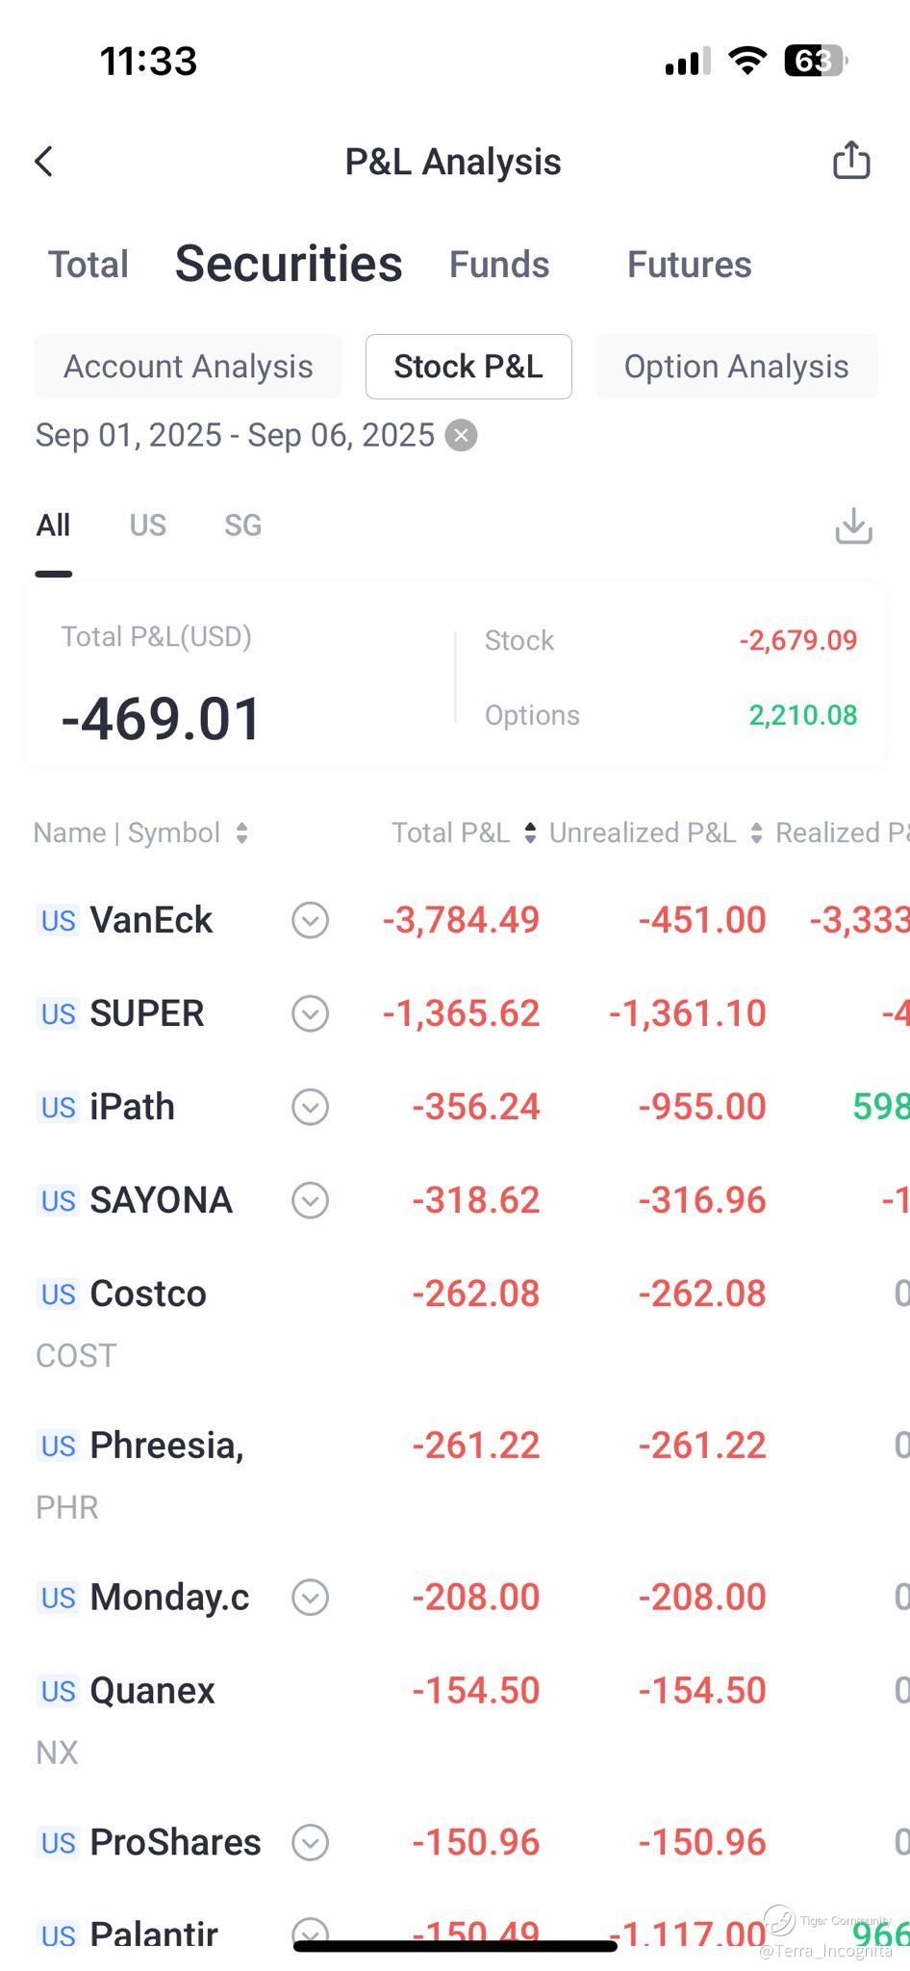
Task: Tap the share icon top right
Action: click(851, 160)
